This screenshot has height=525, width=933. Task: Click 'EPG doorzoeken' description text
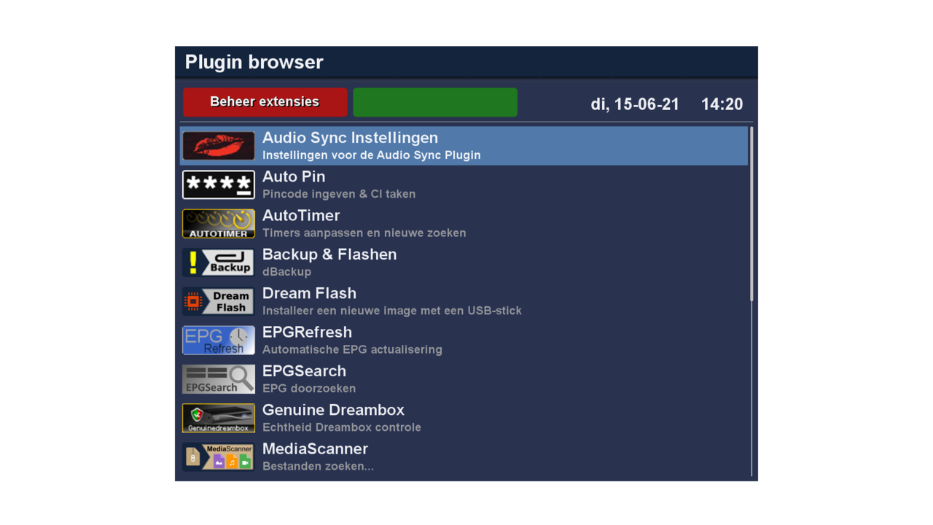(x=309, y=389)
